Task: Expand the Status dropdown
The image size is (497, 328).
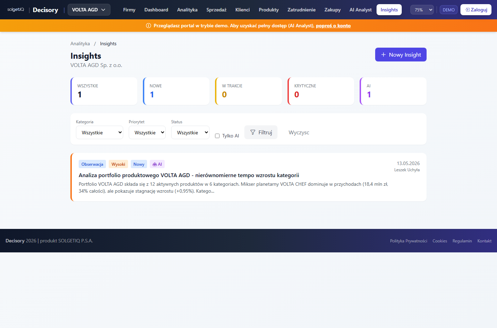Action: click(190, 133)
